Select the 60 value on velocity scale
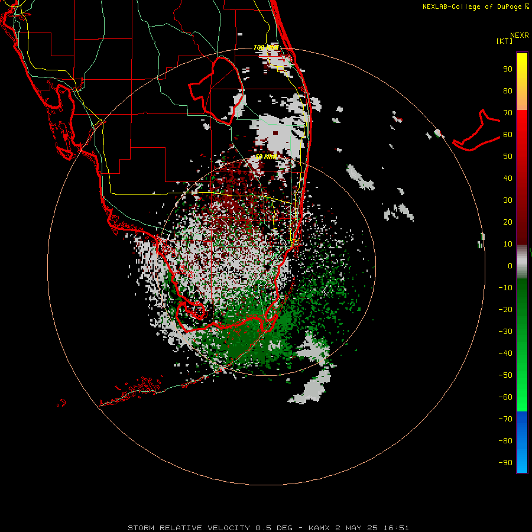This screenshot has height=532, width=532. tap(508, 135)
